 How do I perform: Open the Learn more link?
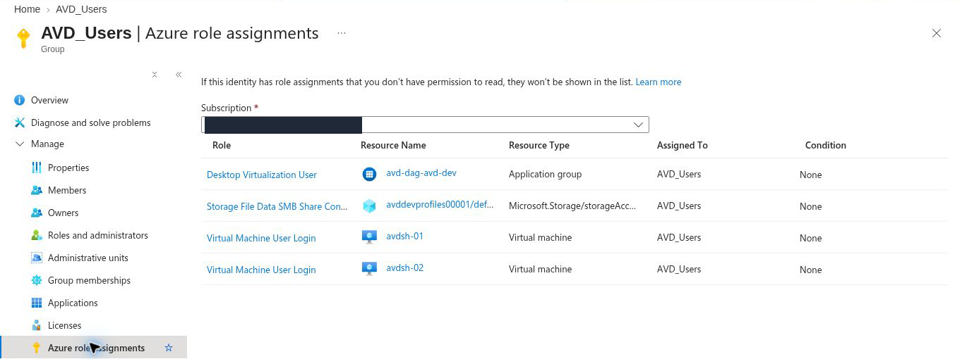[659, 82]
